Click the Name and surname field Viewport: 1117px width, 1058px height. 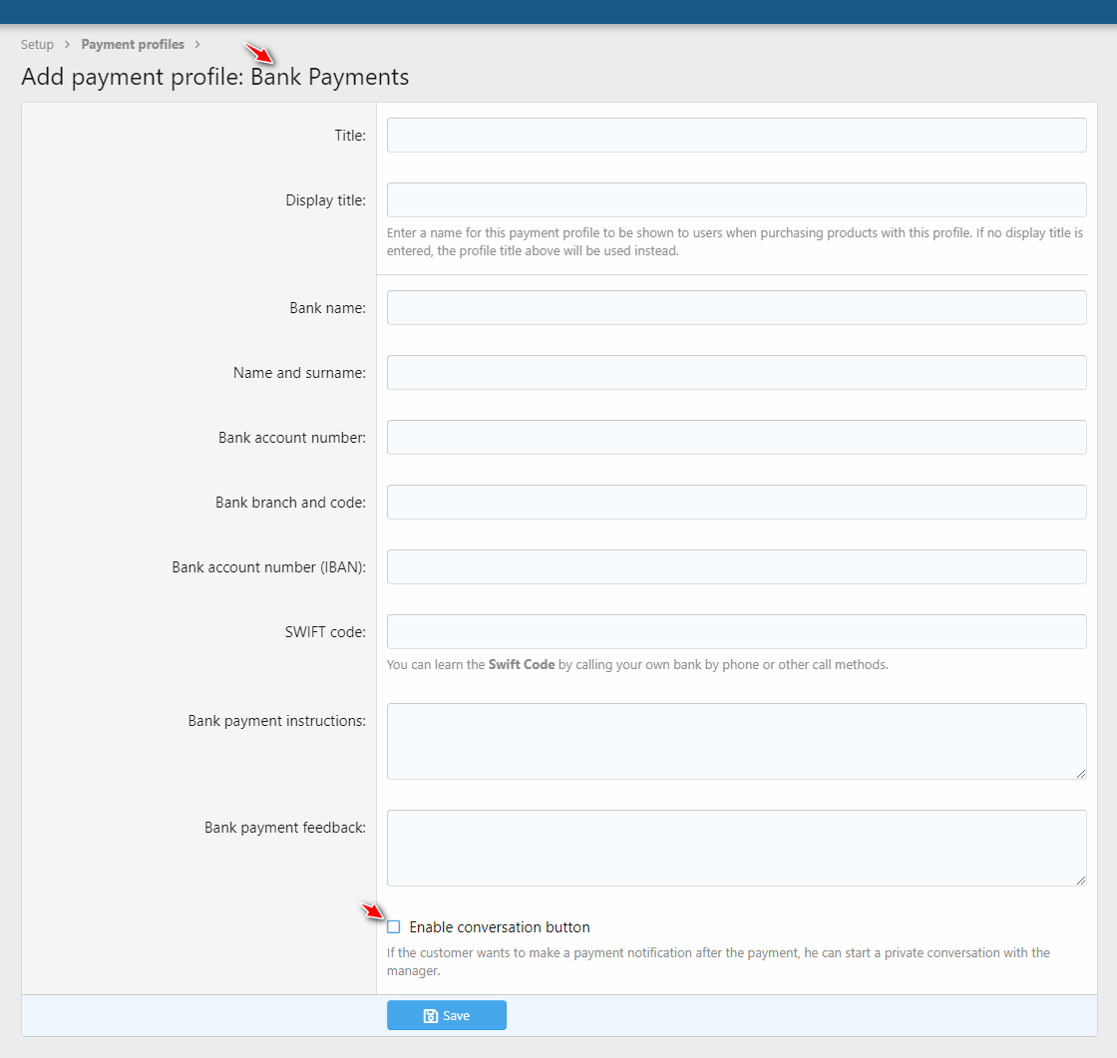(x=736, y=373)
